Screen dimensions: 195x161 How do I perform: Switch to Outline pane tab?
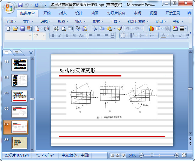[x=17, y=53]
